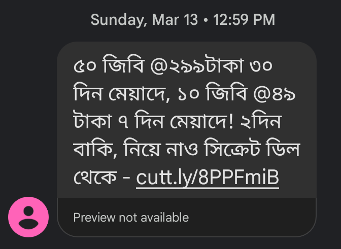Click the person silhouette inside avatar
This screenshot has width=341, height=249.
[x=28, y=217]
